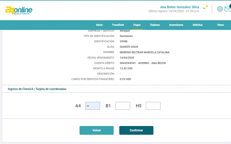Select the Pagar tab
Screen dimensions: 231x144
pos(137,25)
